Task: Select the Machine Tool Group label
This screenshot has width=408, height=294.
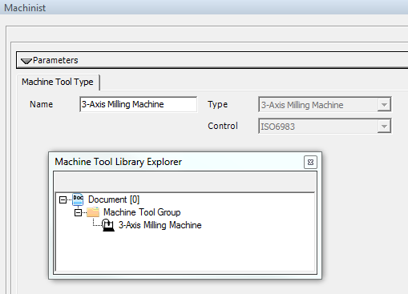Action: coord(142,212)
